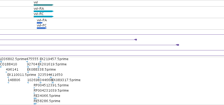Screen dimensions: 224x105
Task: Click the purple arrow marker on second line
Action: click(136, 40)
